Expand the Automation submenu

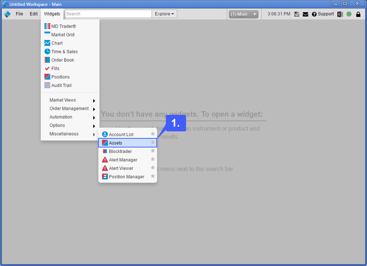pyautogui.click(x=70, y=117)
